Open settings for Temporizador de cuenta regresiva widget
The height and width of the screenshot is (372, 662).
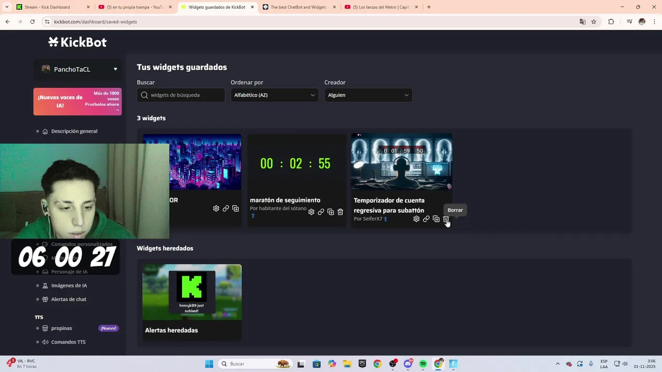tap(416, 219)
